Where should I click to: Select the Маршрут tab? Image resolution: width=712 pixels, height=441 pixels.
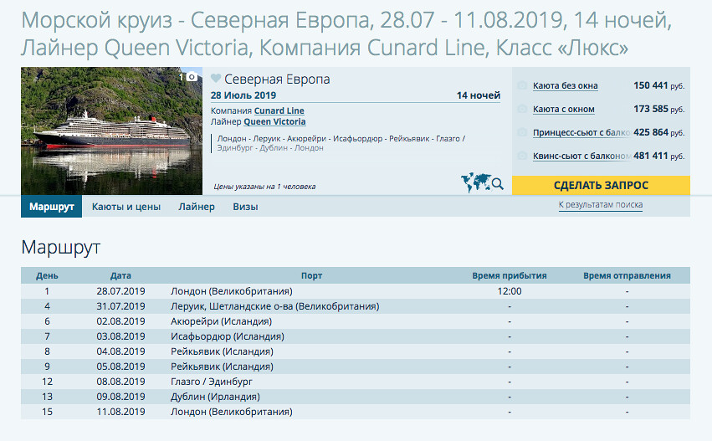(x=51, y=207)
